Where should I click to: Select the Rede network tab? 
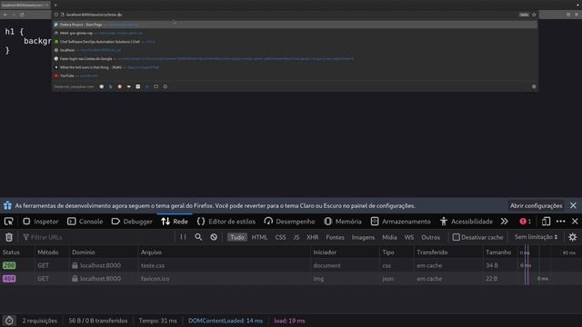click(175, 222)
